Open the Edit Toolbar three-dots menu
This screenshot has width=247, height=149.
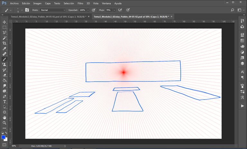(x=4, y=128)
